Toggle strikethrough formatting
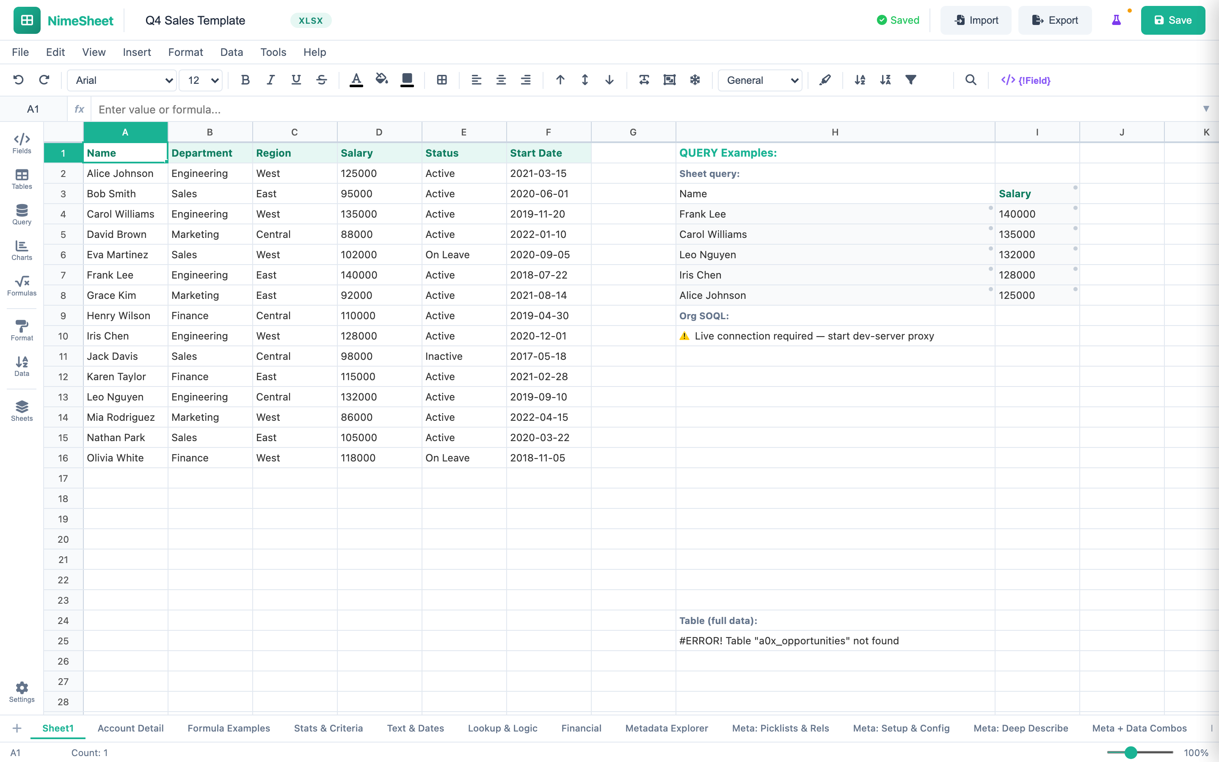The image size is (1219, 762). [x=322, y=80]
